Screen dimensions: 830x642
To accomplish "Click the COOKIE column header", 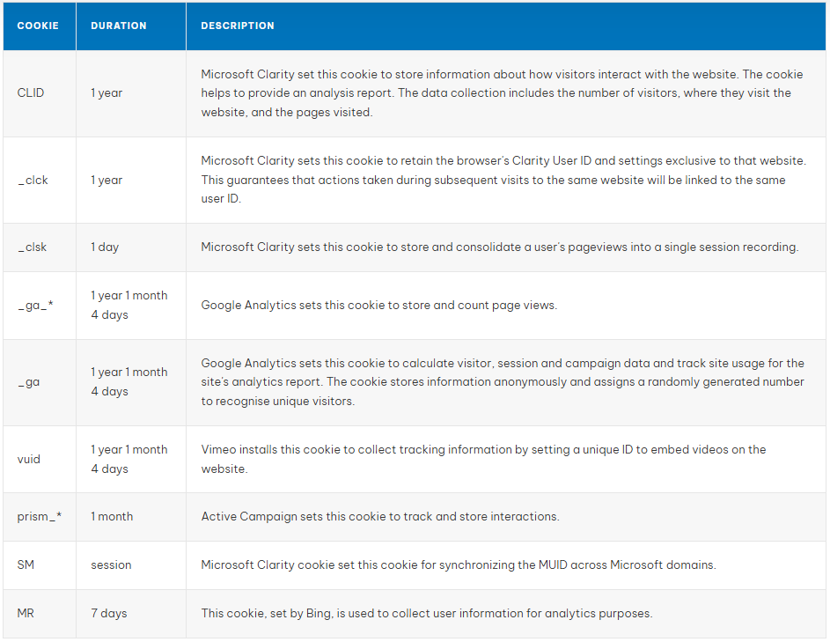I will tap(38, 26).
